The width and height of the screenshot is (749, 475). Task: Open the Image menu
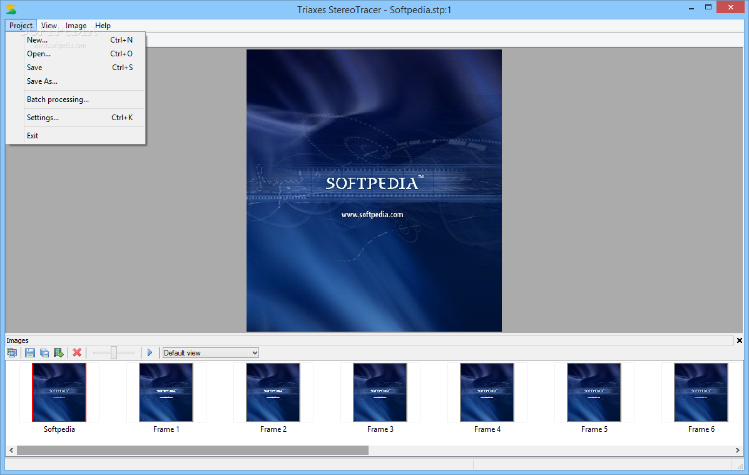tap(76, 25)
